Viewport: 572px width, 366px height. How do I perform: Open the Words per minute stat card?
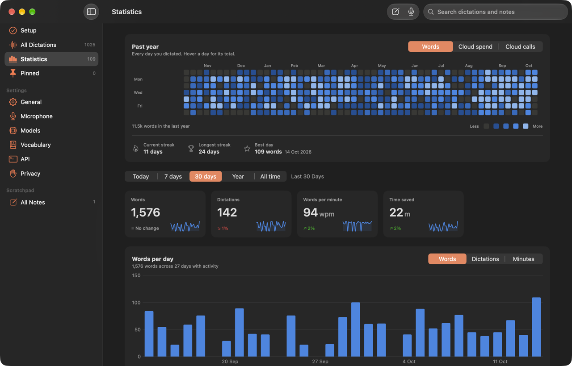(x=337, y=214)
